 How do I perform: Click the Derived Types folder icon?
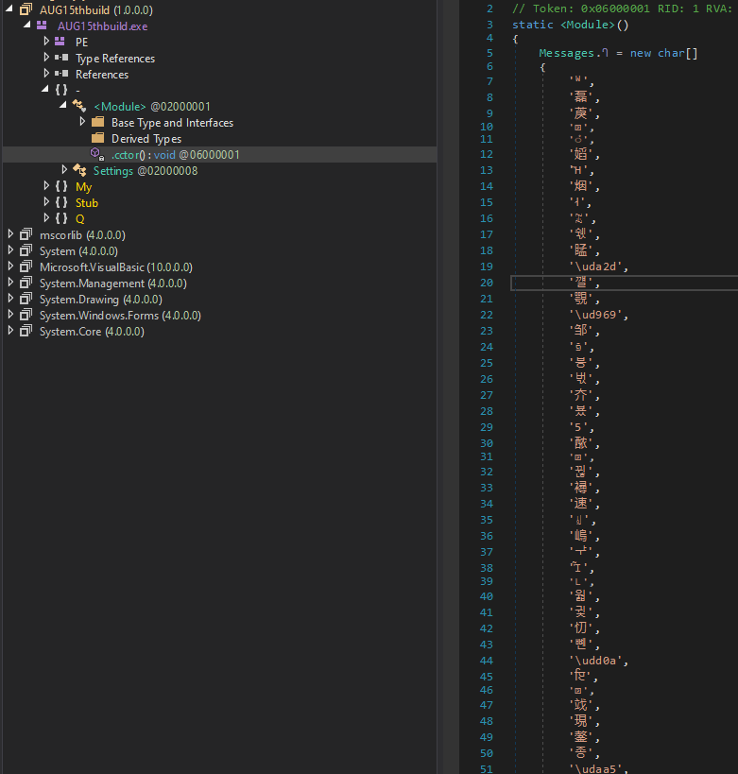[x=97, y=139]
